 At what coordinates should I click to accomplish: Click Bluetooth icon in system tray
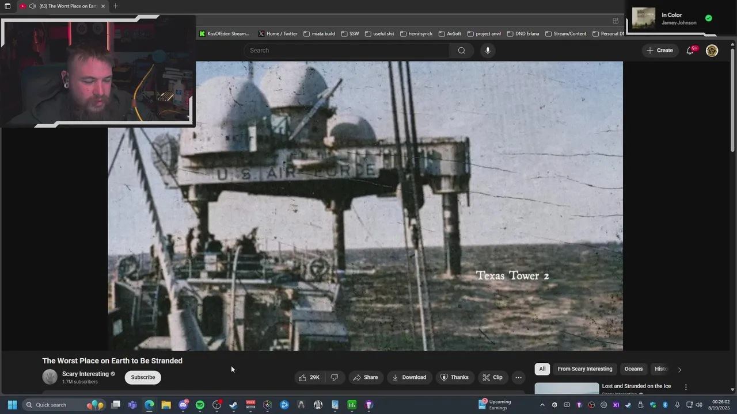pyautogui.click(x=665, y=405)
